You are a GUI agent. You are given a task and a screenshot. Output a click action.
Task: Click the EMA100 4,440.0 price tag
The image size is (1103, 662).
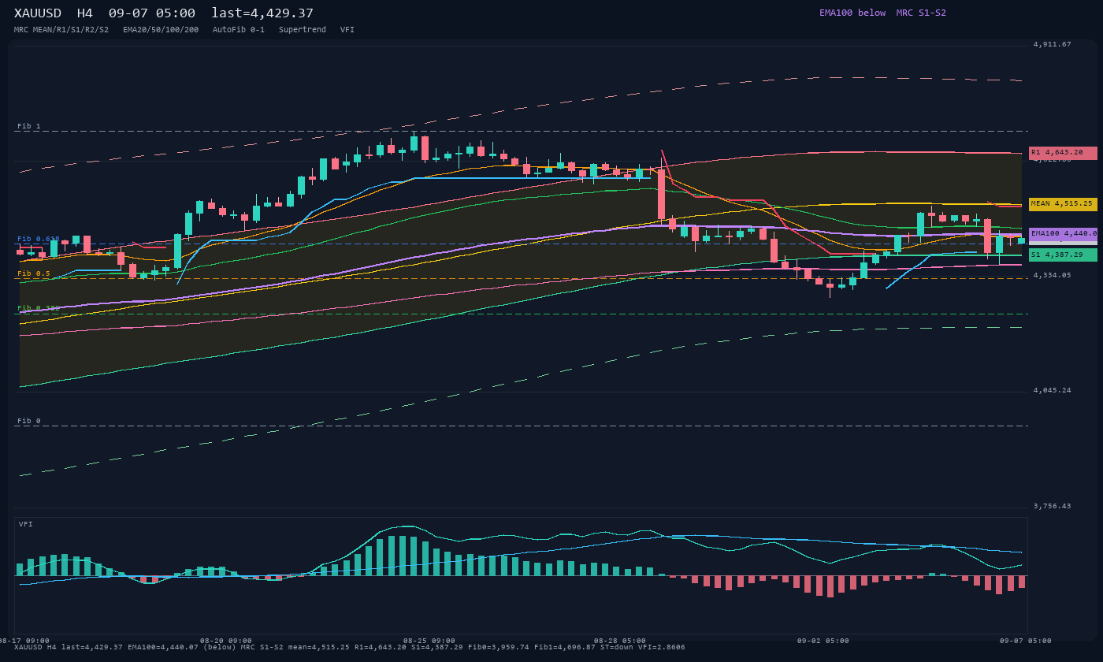point(1063,234)
